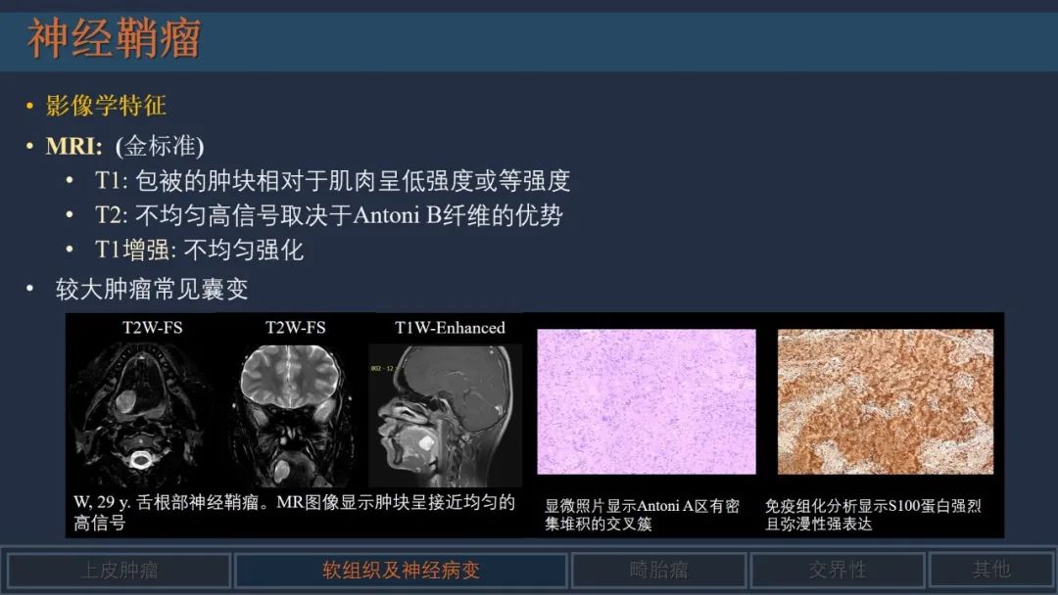This screenshot has width=1058, height=595.
Task: Click the T1W-Enhanced image label
Action: (x=450, y=328)
